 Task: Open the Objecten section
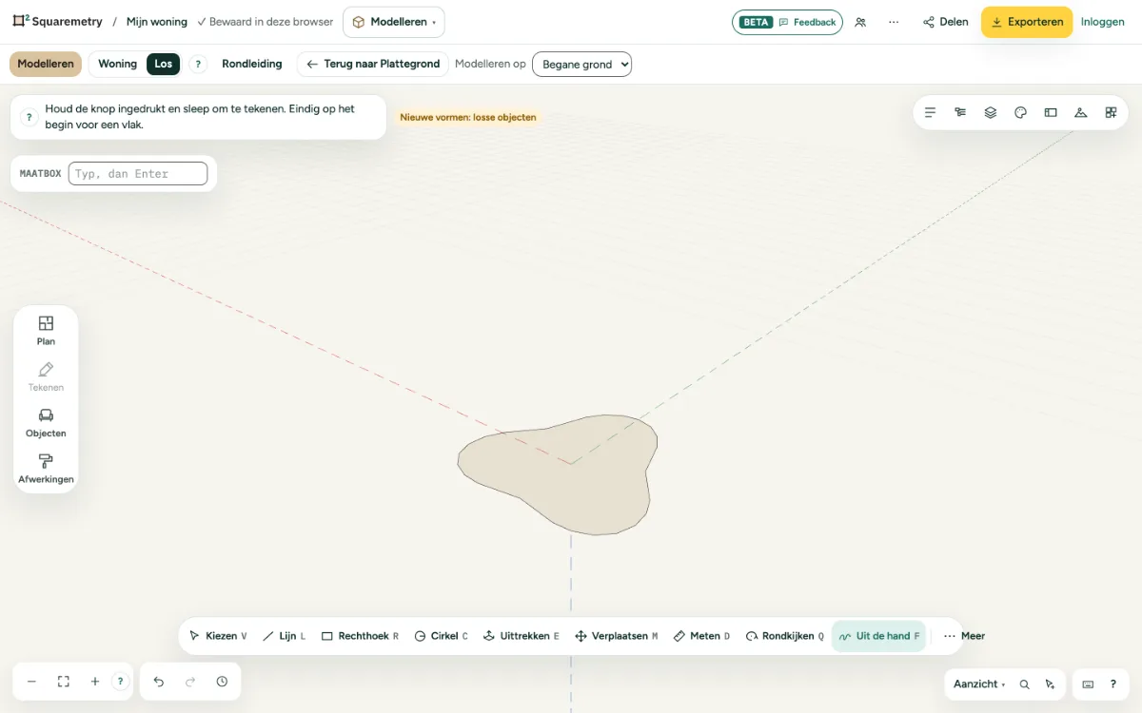click(x=46, y=423)
